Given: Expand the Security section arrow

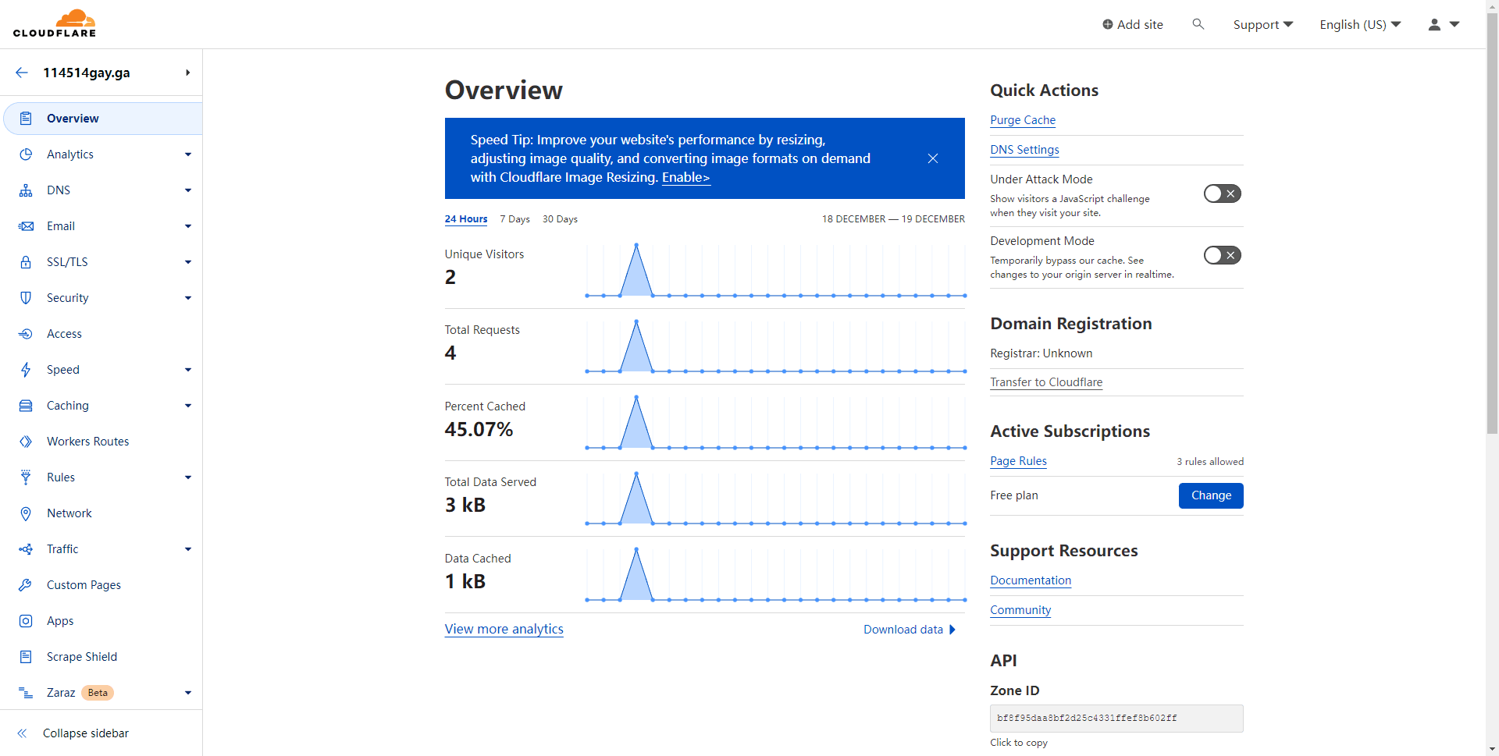Looking at the screenshot, I should 188,298.
